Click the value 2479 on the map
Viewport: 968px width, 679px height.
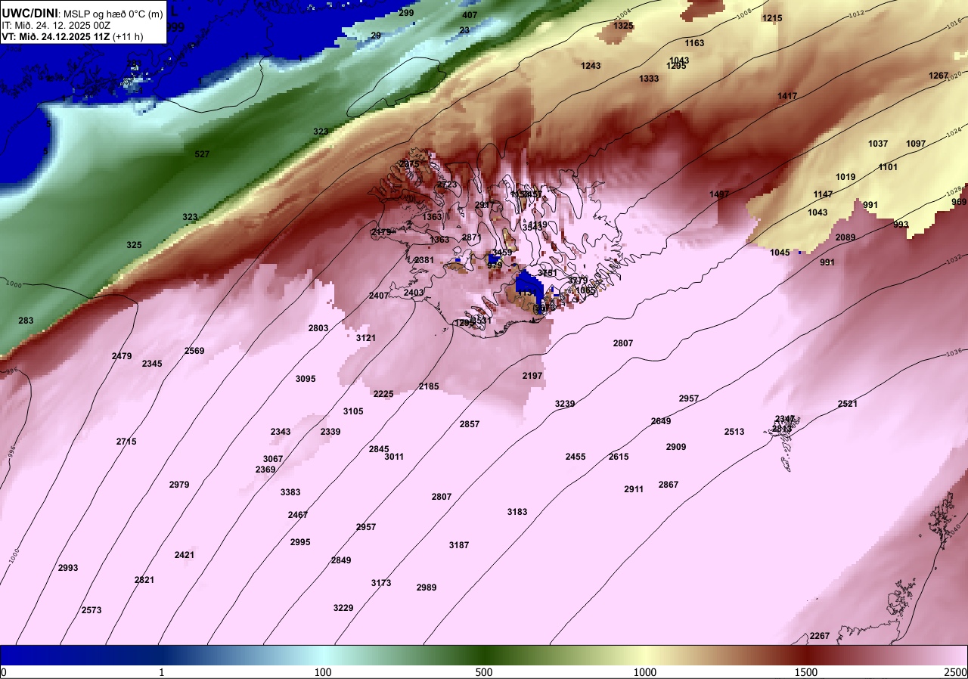click(x=122, y=356)
